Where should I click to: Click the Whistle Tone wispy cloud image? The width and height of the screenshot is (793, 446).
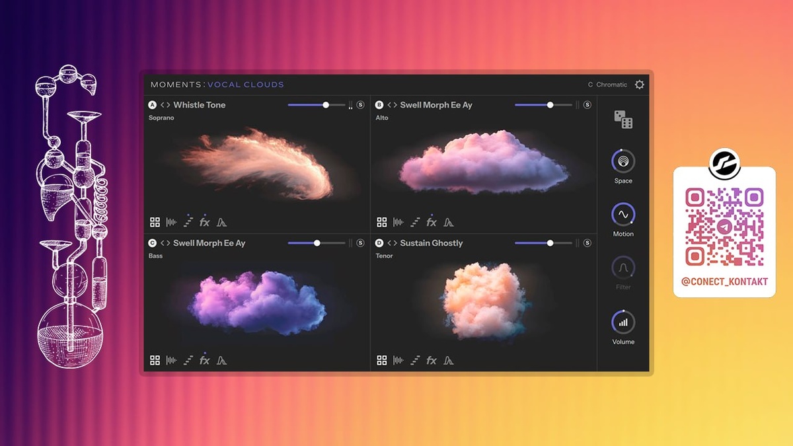point(258,164)
